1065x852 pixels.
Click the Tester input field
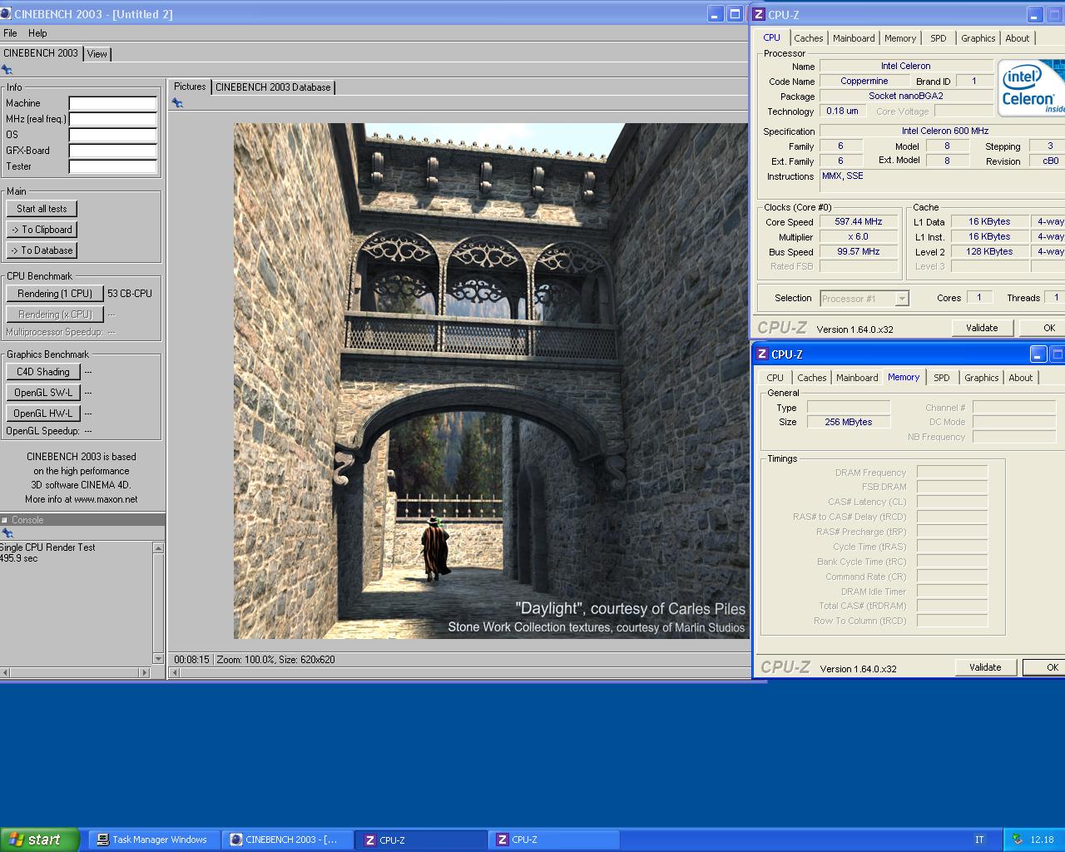pos(113,166)
